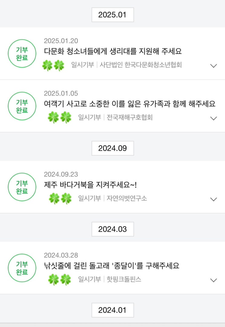Expand the 제주 바다거북 donation chevron
This screenshot has width=225, height=327.
[x=213, y=199]
